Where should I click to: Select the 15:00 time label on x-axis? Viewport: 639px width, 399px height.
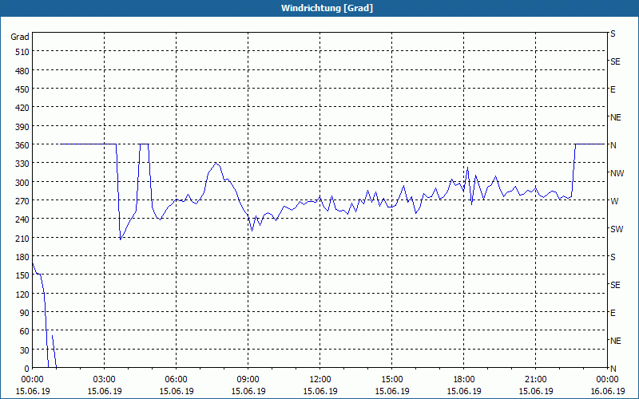point(392,380)
